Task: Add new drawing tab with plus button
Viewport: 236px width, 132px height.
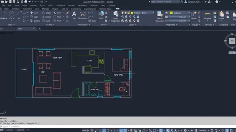Action: click(39, 29)
